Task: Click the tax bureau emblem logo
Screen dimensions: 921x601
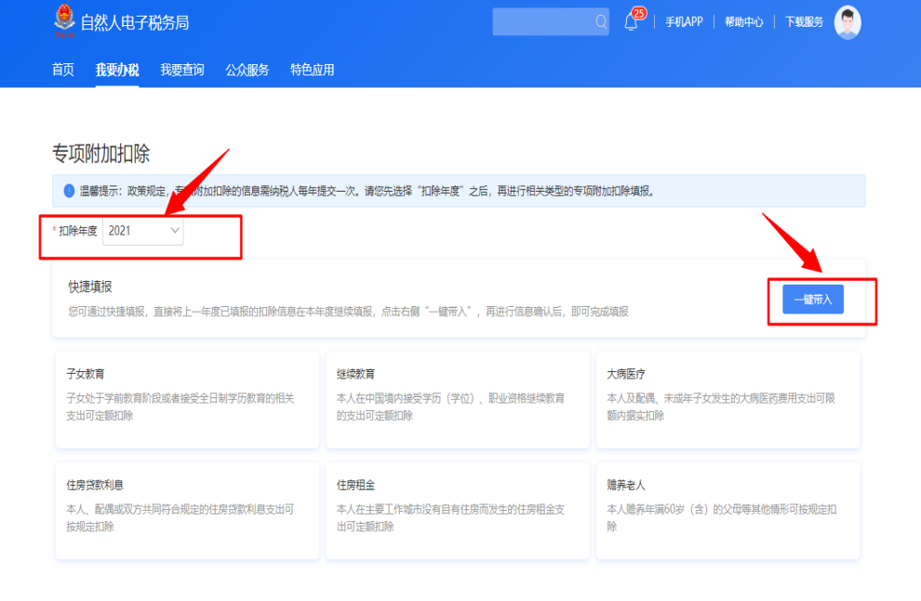Action: click(64, 20)
